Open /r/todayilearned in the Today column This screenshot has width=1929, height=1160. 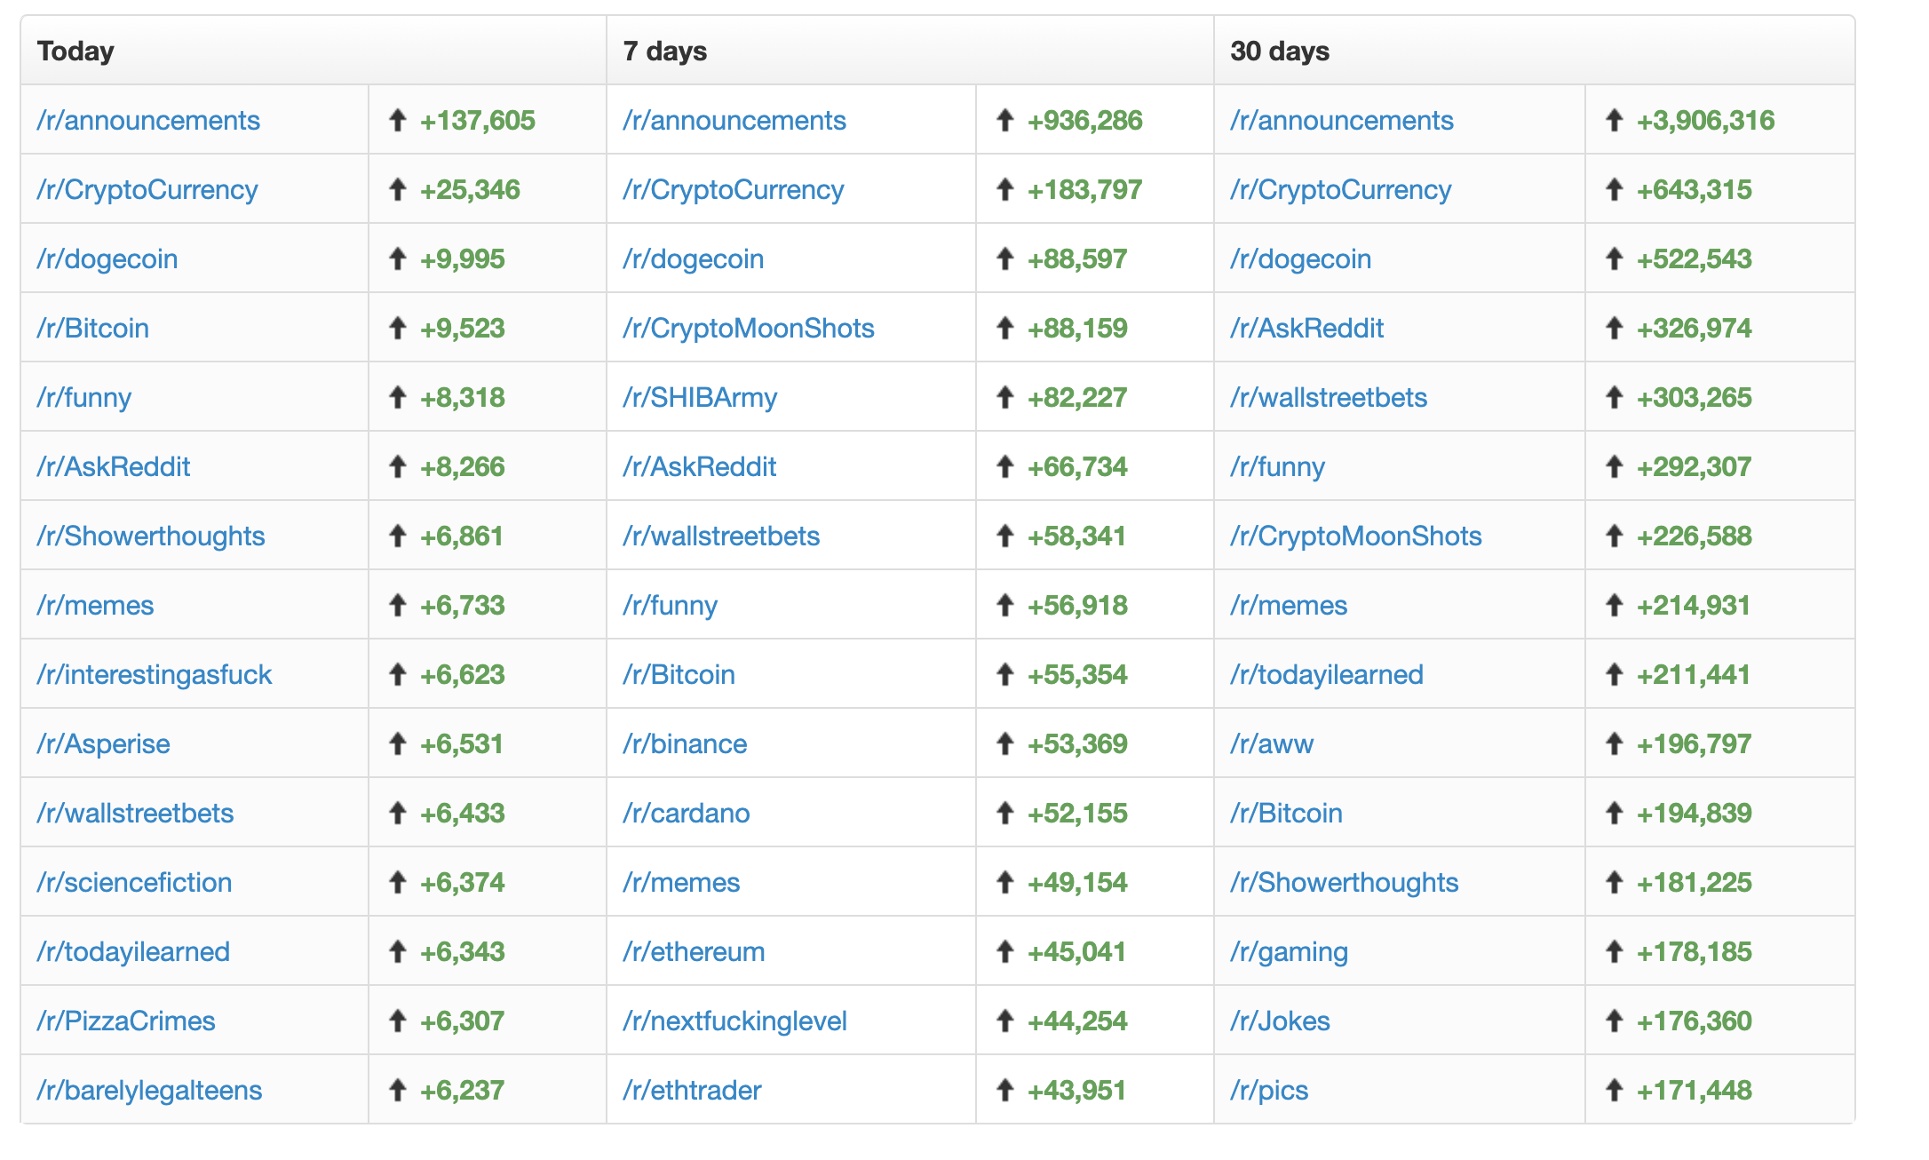(x=133, y=951)
